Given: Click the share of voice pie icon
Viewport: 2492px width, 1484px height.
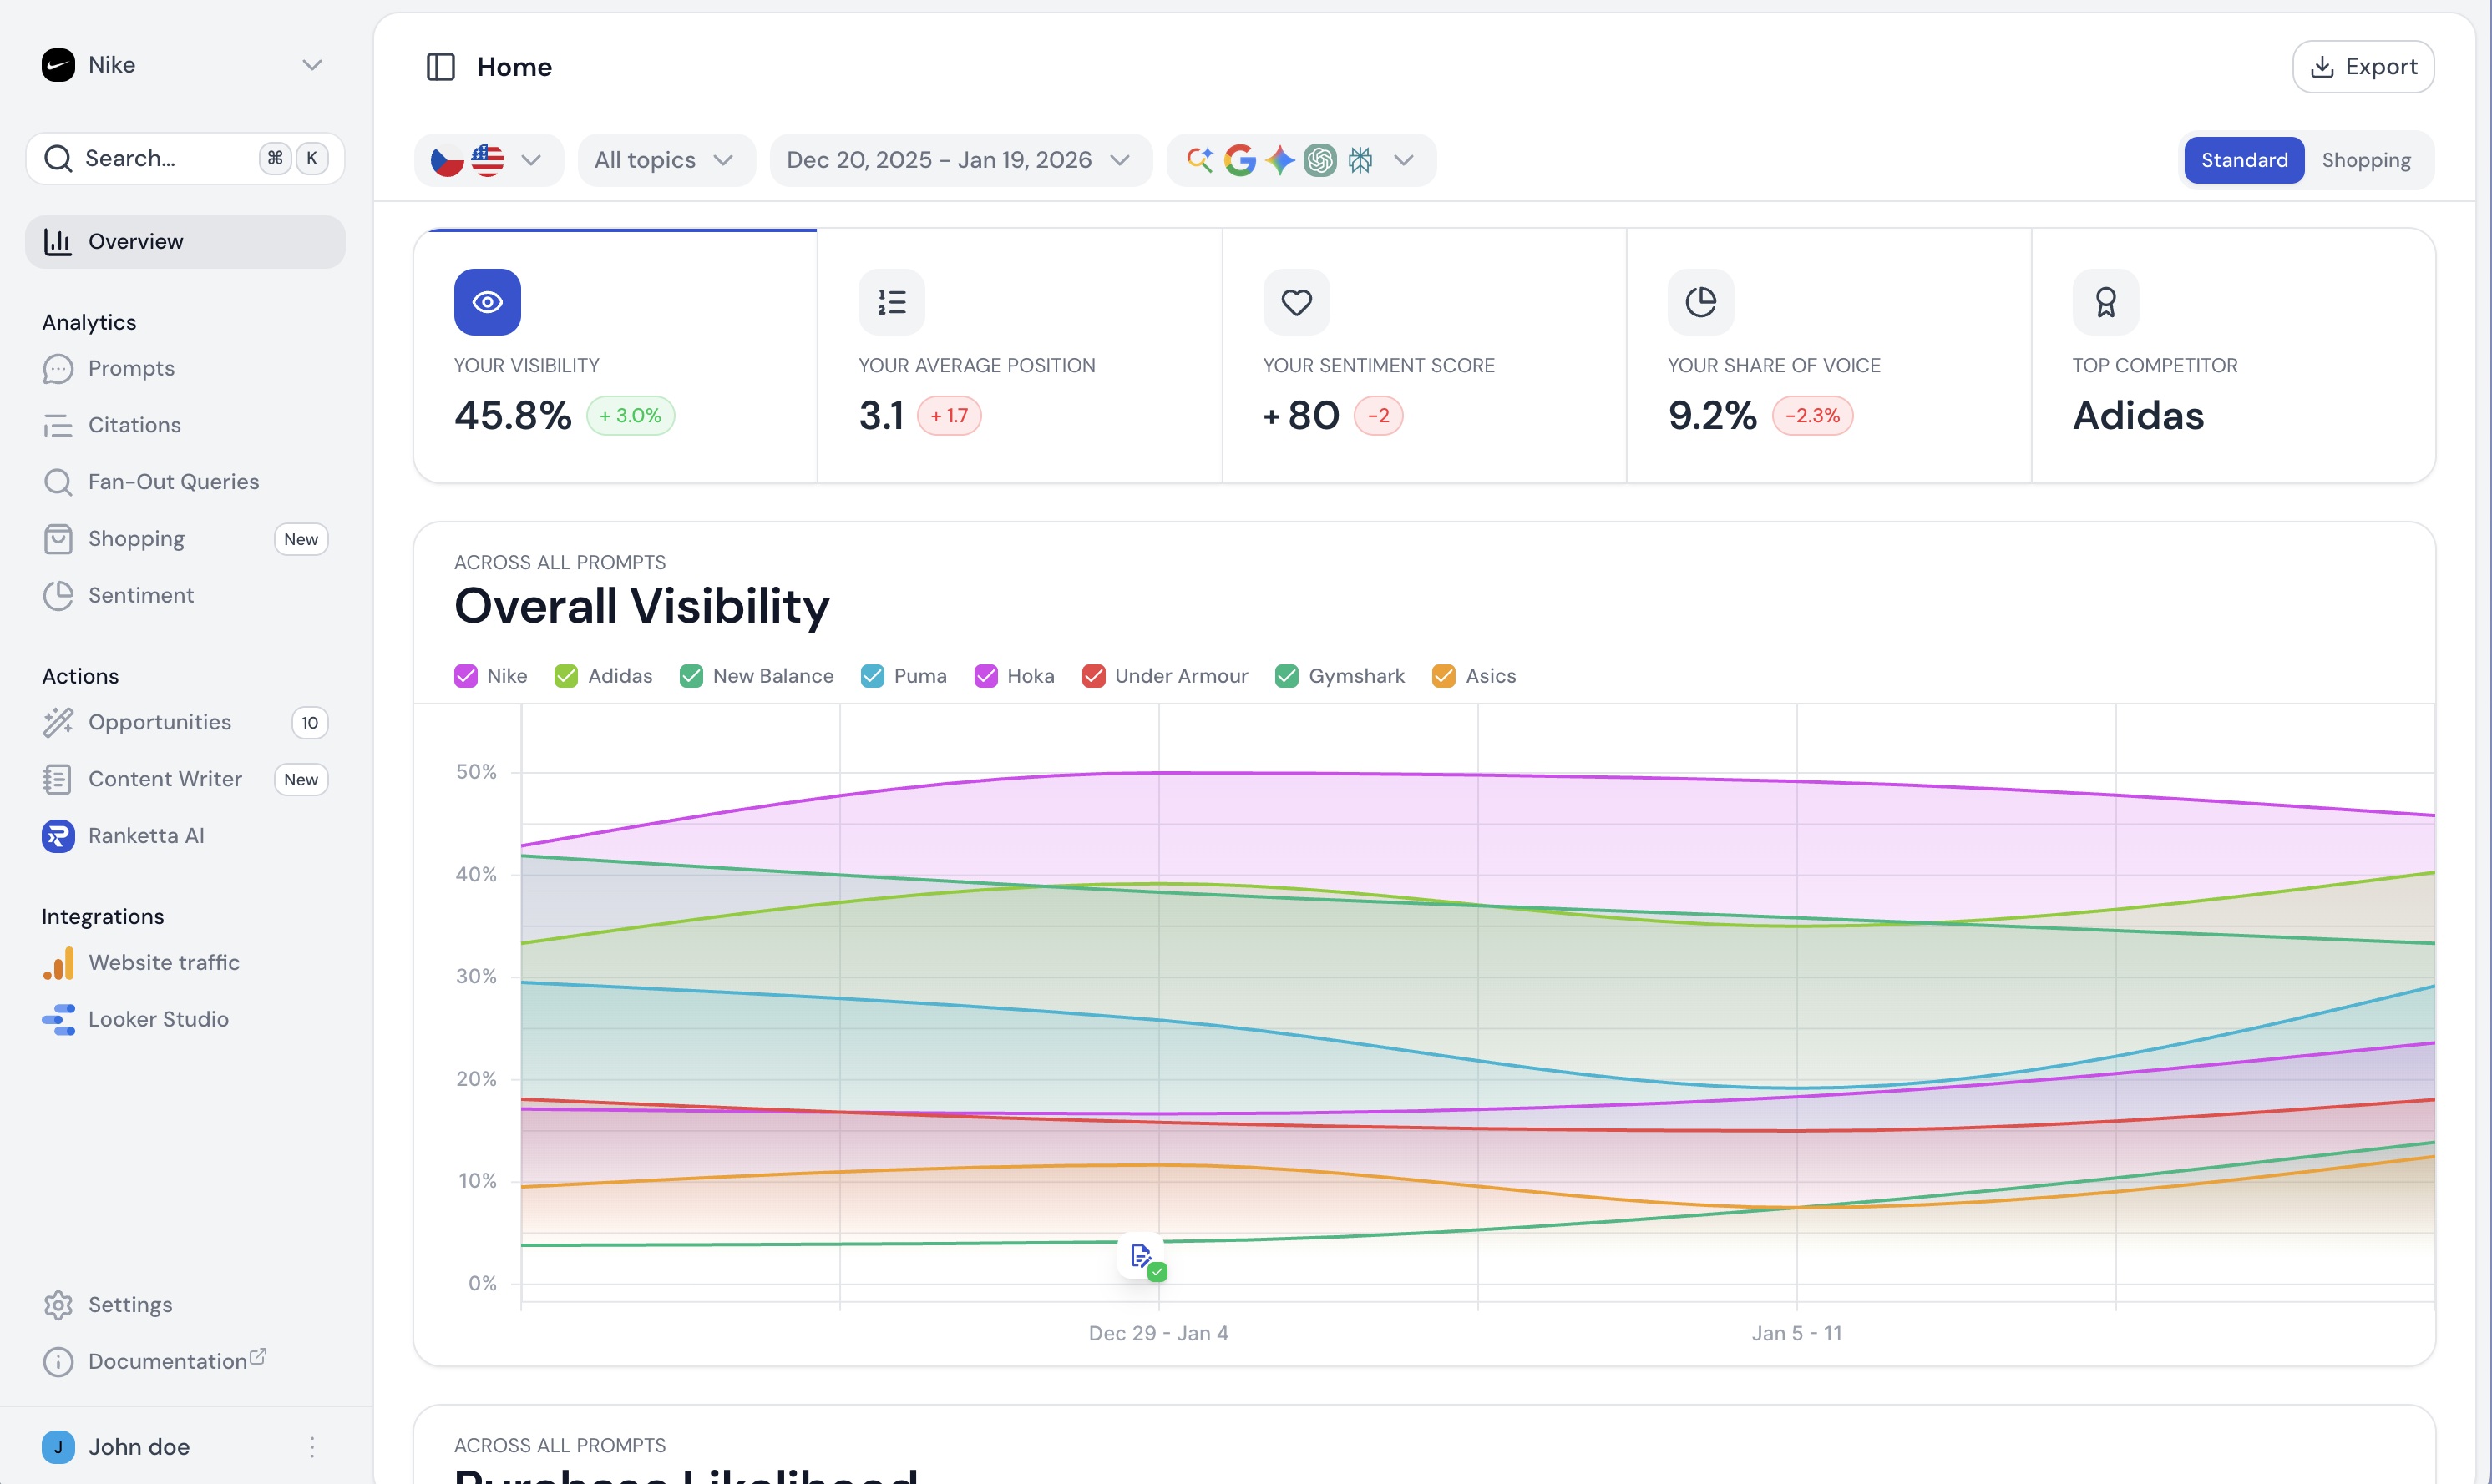Looking at the screenshot, I should (x=1700, y=302).
